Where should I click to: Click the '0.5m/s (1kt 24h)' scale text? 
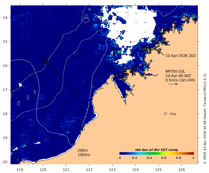[180, 80]
